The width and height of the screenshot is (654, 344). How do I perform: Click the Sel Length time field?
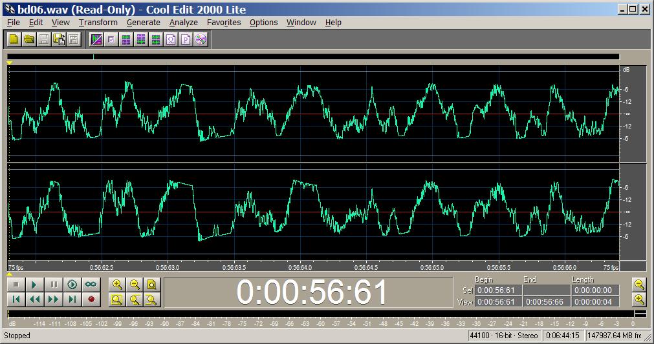click(x=594, y=290)
